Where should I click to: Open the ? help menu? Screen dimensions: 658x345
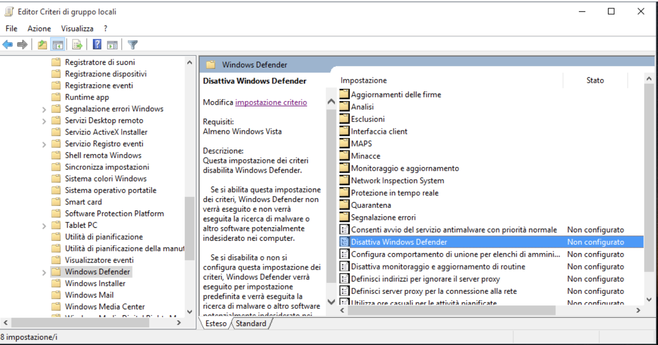(106, 29)
